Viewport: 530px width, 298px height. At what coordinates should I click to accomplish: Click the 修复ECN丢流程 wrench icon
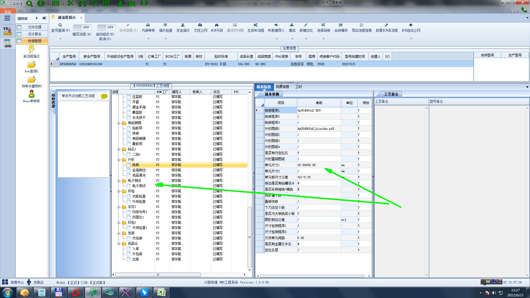[x=386, y=25]
